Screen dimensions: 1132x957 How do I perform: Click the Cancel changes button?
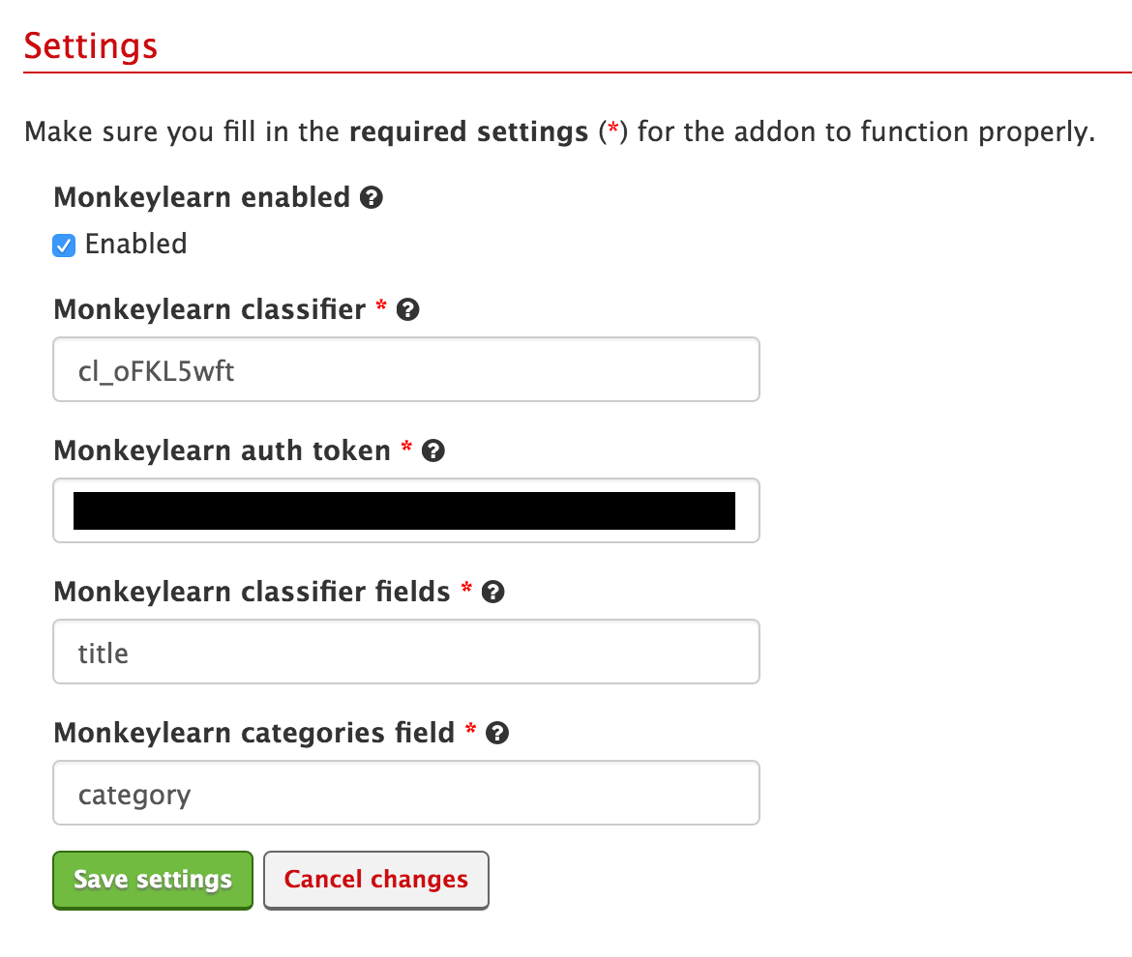point(376,881)
